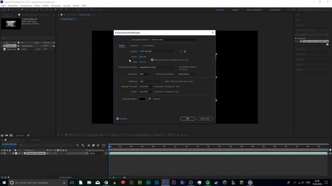Click the timeline zoom slider at bottom

(119, 178)
